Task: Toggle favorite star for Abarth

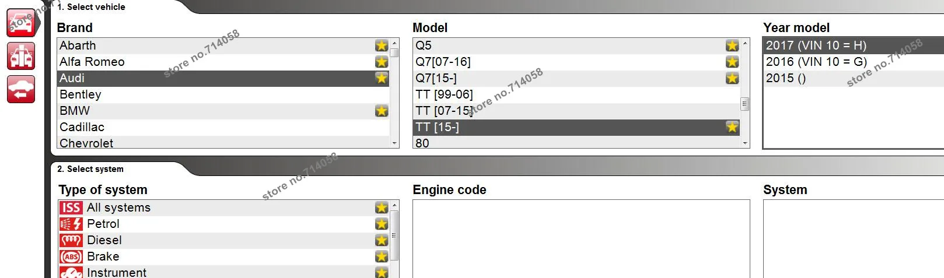Action: point(382,45)
